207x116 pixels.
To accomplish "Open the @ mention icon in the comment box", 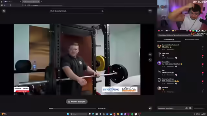I will tap(187, 108).
